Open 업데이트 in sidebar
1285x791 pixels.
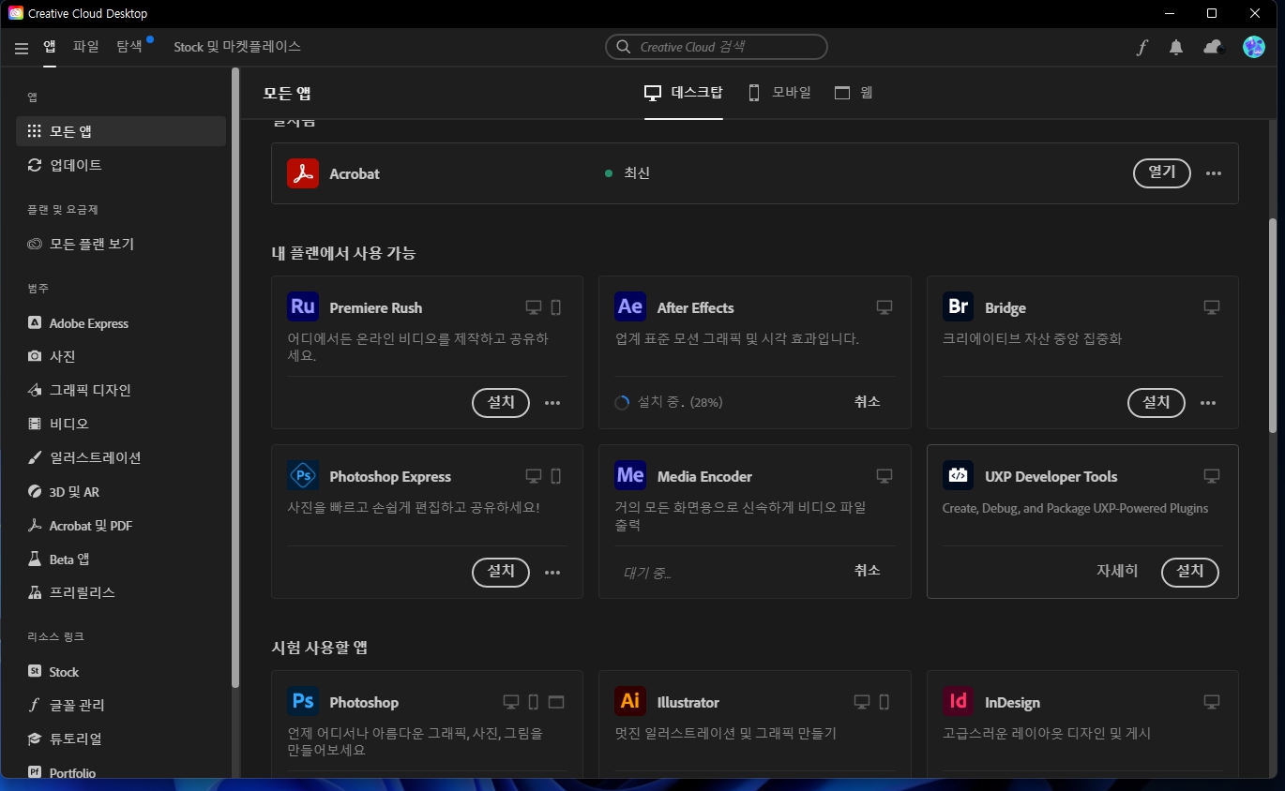[121, 165]
